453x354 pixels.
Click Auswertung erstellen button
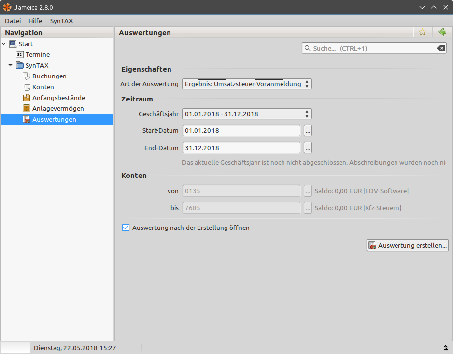(x=407, y=245)
